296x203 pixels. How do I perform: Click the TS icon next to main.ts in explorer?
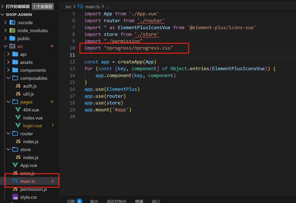click(x=15, y=181)
